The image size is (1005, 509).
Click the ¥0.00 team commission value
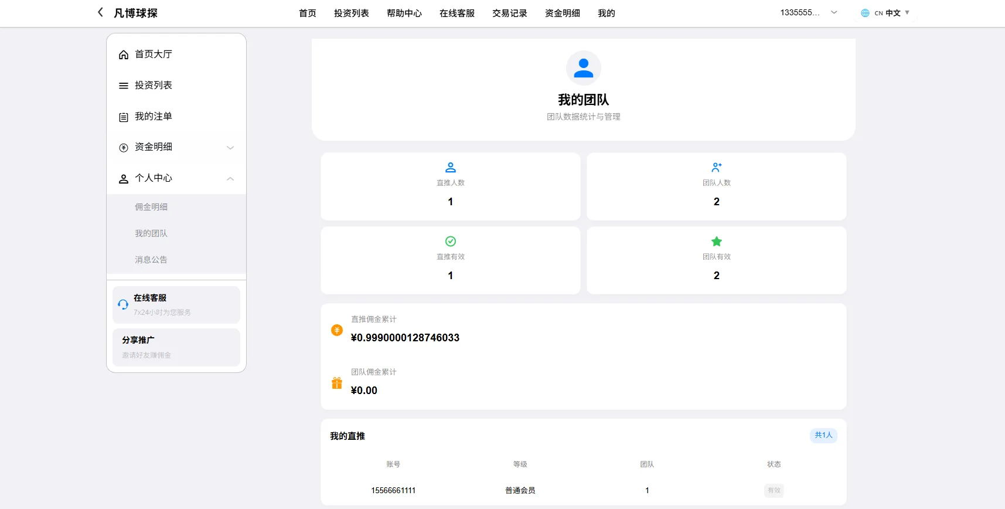click(364, 391)
